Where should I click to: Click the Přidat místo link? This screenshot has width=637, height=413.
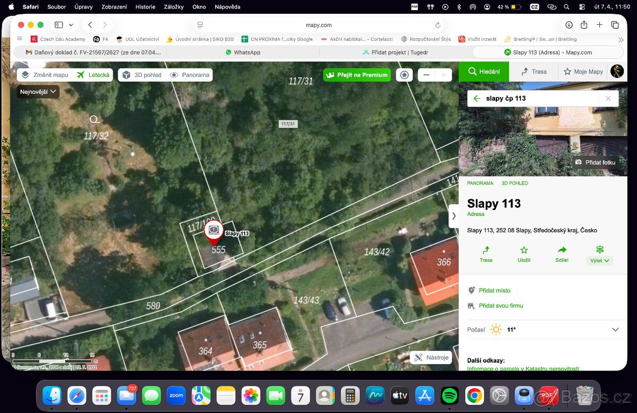coord(494,291)
